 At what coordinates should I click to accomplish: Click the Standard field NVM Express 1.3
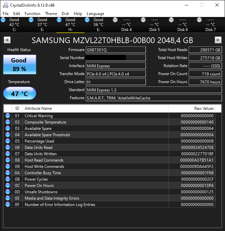[154, 90]
